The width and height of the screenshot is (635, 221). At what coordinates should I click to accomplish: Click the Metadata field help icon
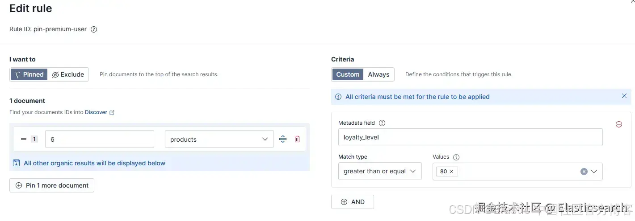coord(382,123)
